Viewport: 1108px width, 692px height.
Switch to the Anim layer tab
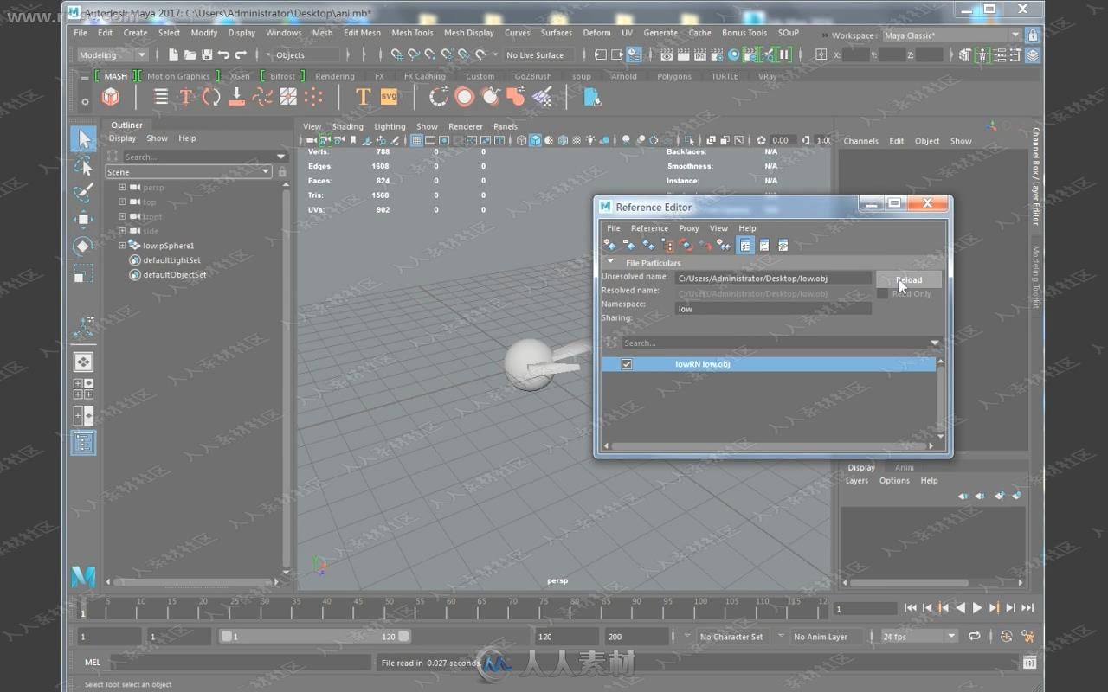pyautogui.click(x=904, y=468)
